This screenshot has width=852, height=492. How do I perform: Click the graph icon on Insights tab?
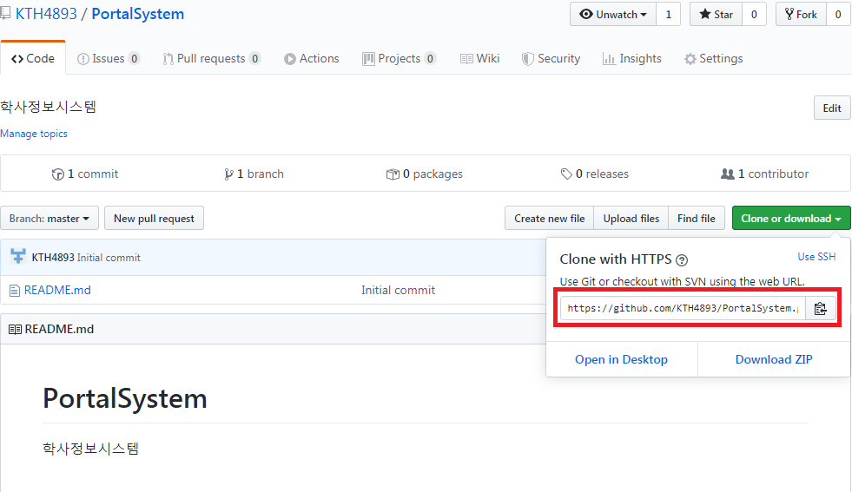(609, 59)
